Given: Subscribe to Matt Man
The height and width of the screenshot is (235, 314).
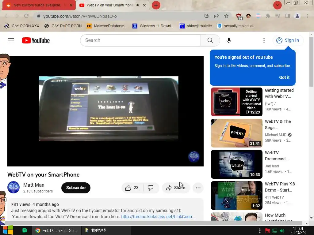Looking at the screenshot, I should pos(76,188).
